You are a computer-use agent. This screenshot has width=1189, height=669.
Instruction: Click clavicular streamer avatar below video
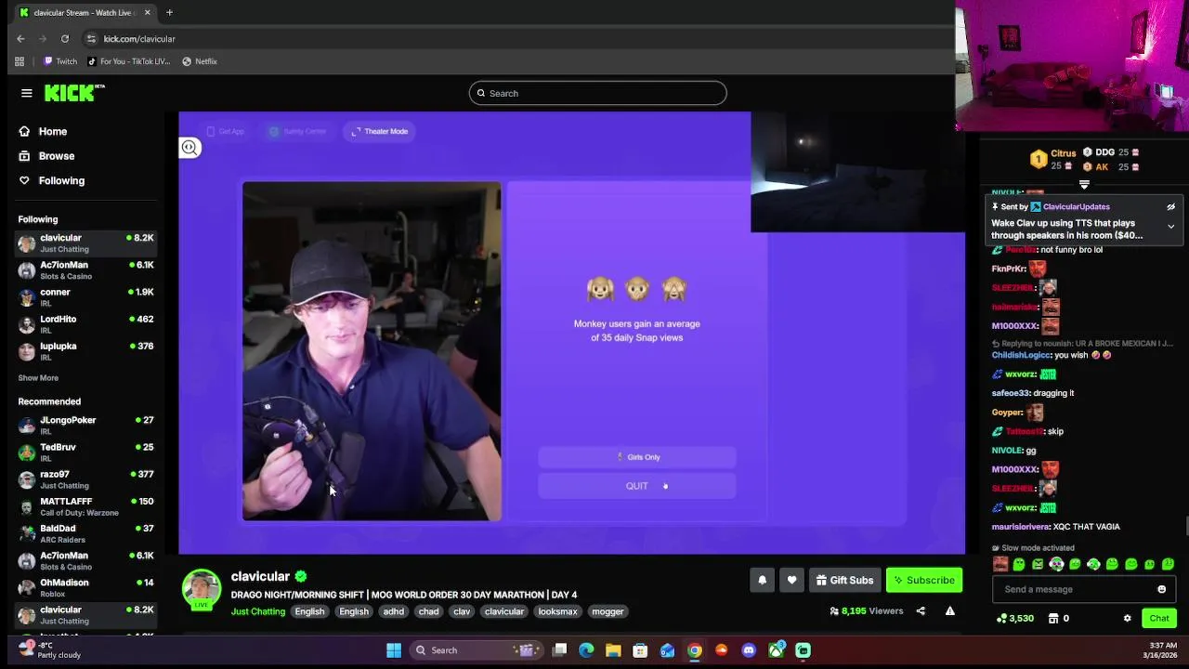click(201, 590)
